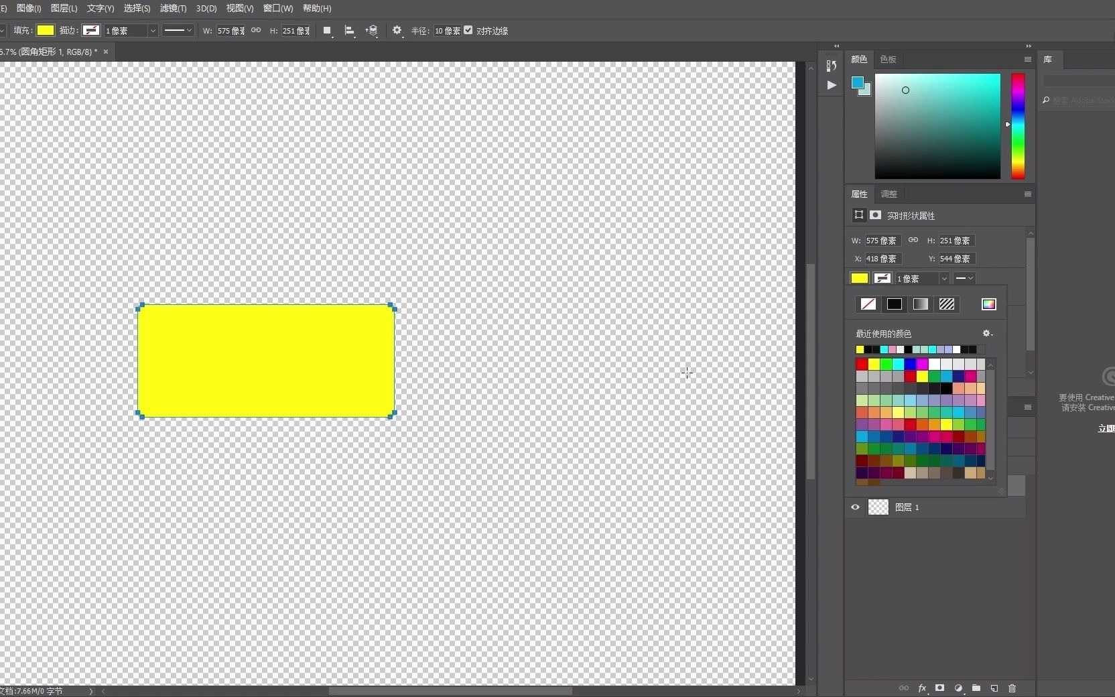Screen dimensions: 1115x697
Task: Open path operations icon in options bar
Action: point(327,31)
